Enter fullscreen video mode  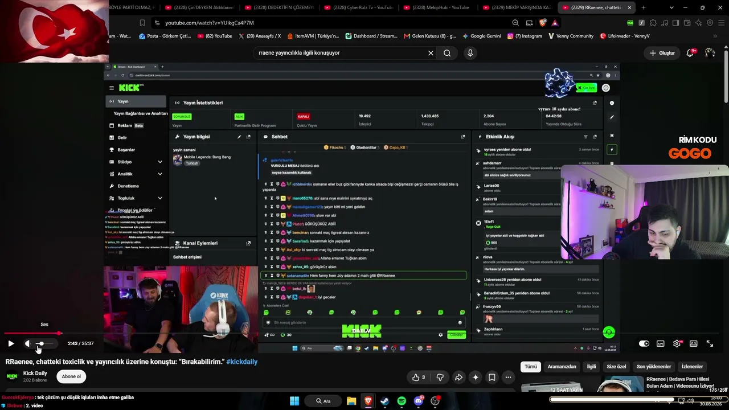[x=710, y=343]
